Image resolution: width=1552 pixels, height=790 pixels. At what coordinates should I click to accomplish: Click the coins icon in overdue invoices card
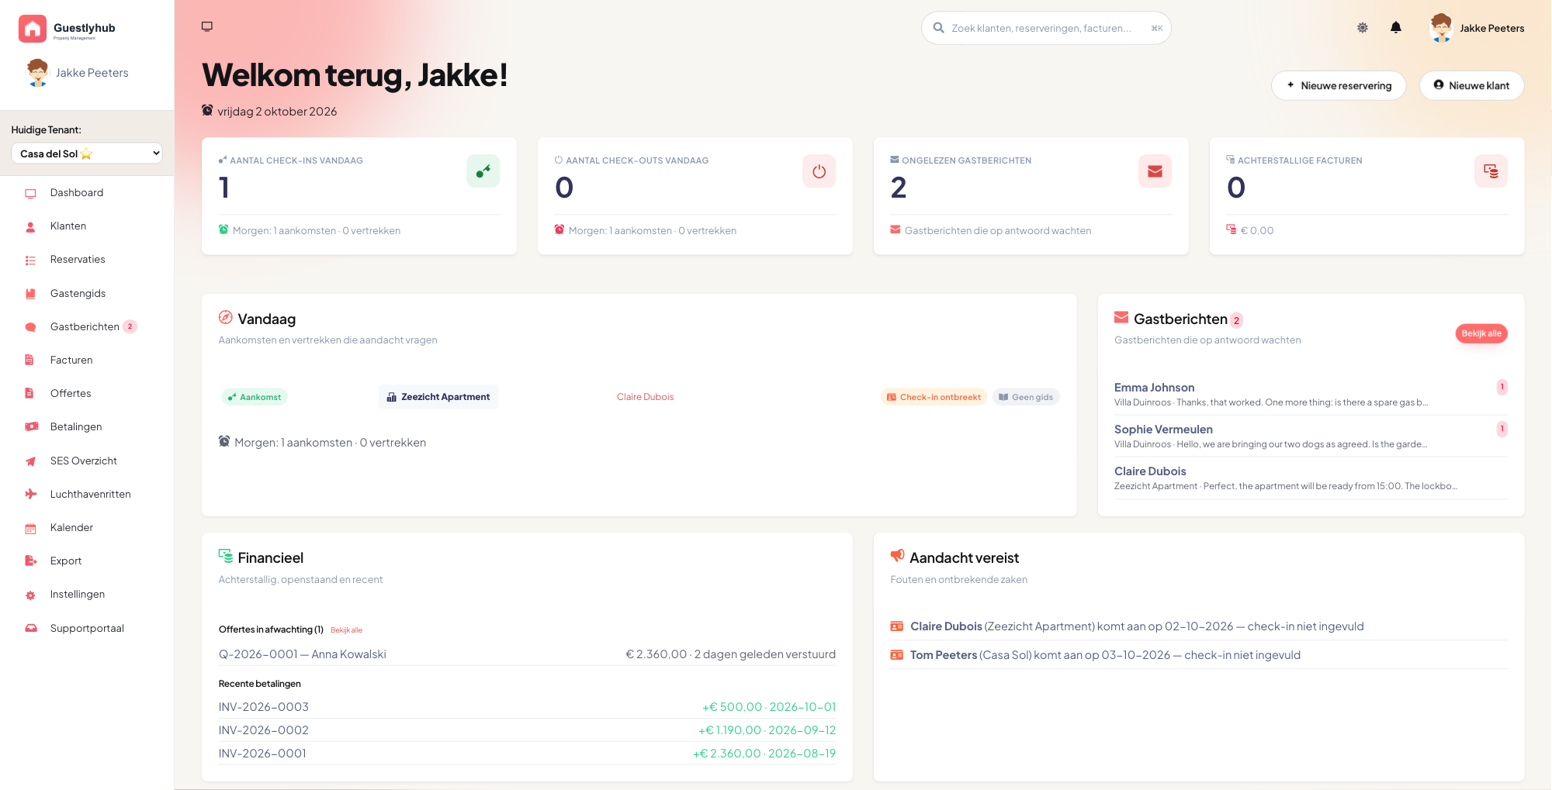1491,171
